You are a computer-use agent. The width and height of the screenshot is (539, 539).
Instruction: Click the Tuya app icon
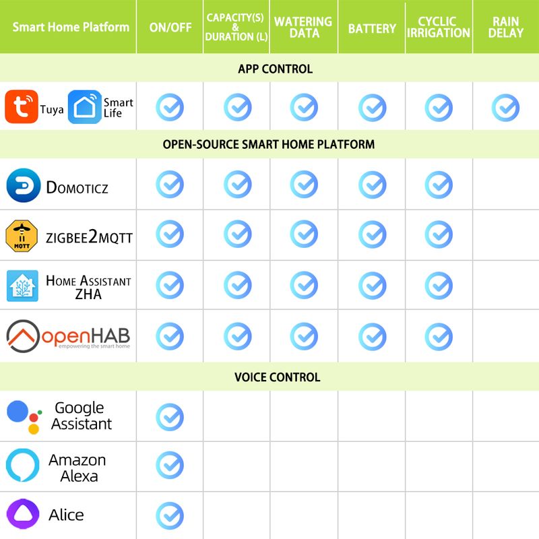22,107
